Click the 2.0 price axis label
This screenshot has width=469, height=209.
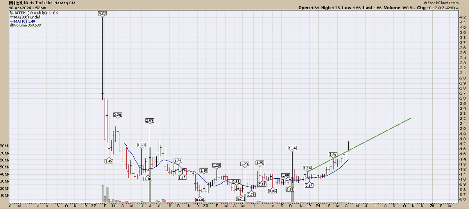click(463, 128)
